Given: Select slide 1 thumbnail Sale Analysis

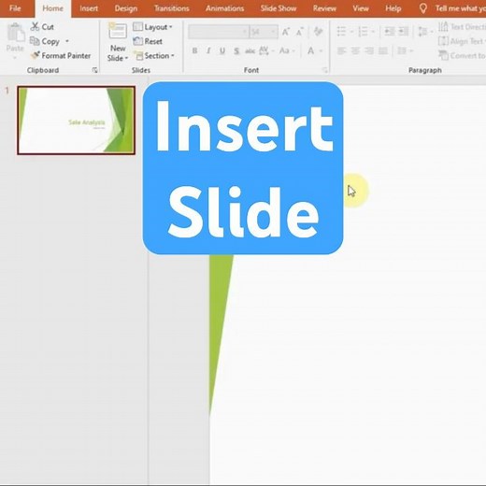Looking at the screenshot, I should tap(77, 121).
